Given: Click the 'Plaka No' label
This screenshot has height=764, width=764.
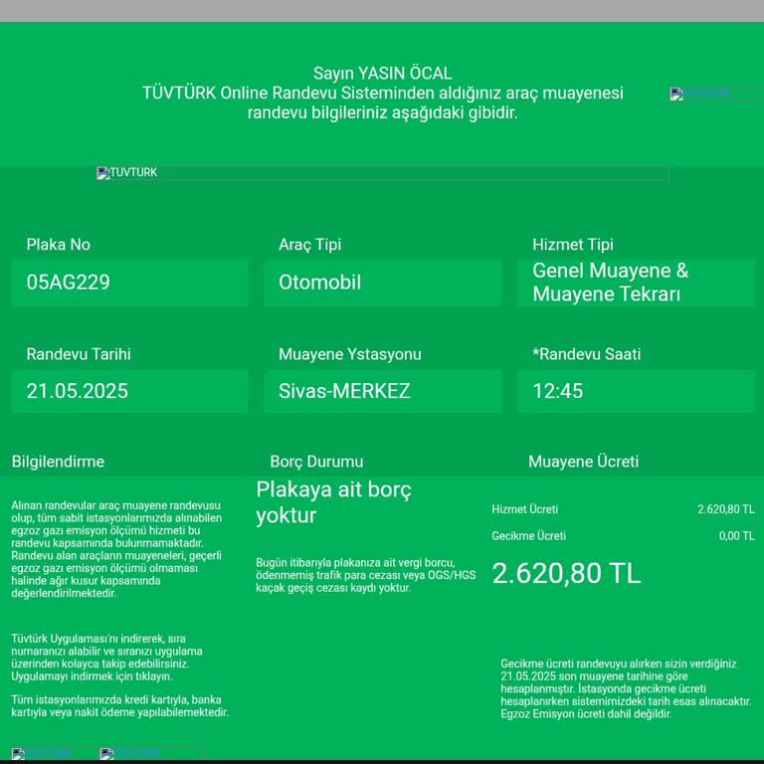Looking at the screenshot, I should pos(59,245).
